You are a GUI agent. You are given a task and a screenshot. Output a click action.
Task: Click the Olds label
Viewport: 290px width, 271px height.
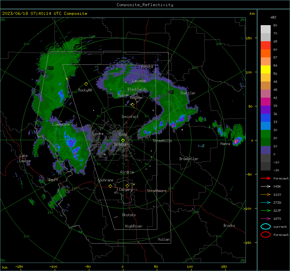click(x=123, y=134)
